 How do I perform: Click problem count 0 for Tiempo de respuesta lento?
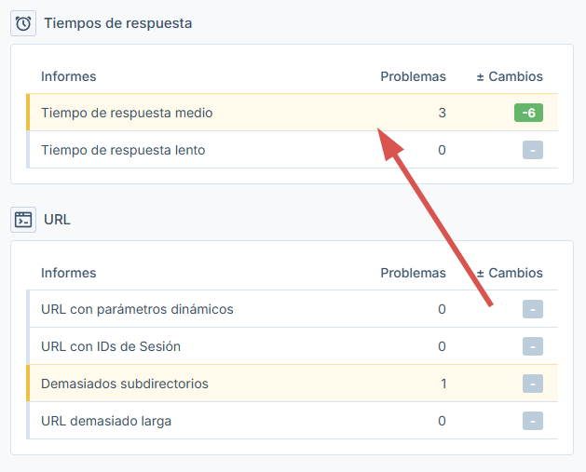pos(442,150)
